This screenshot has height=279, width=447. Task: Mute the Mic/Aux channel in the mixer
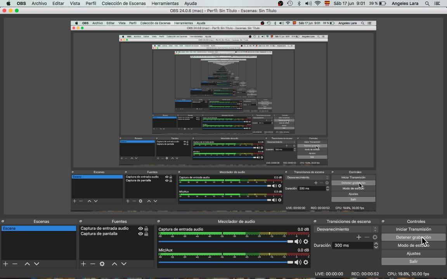pyautogui.click(x=298, y=262)
